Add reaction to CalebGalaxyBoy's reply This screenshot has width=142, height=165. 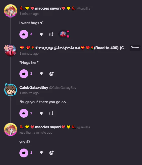(51, 113)
